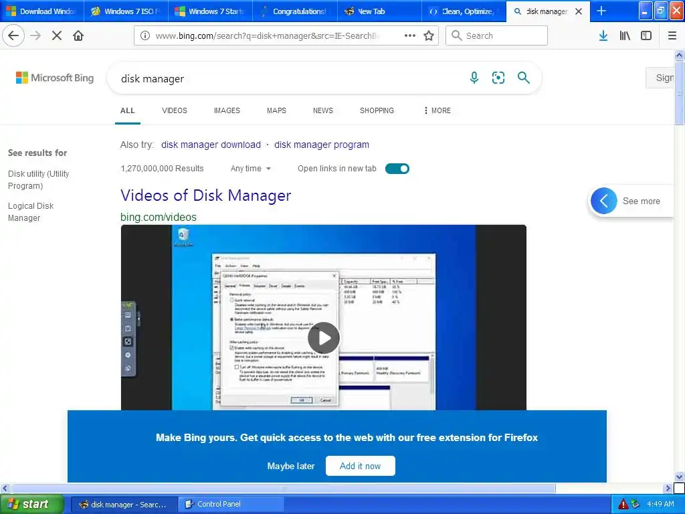This screenshot has width=685, height=514.
Task: Select Logical Disk Manager result
Action: pos(31,212)
